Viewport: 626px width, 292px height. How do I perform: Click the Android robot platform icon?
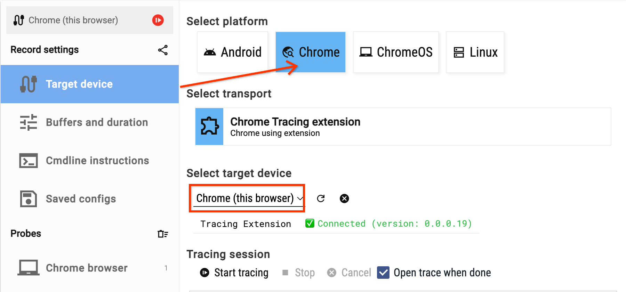pyautogui.click(x=210, y=52)
